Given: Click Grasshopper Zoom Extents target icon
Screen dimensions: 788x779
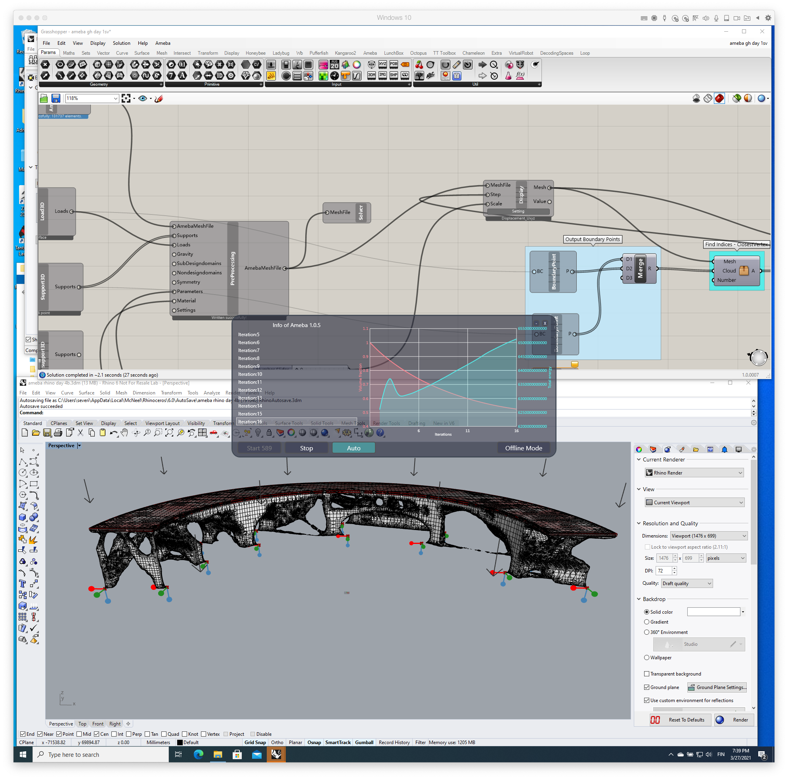Looking at the screenshot, I should pyautogui.click(x=126, y=98).
